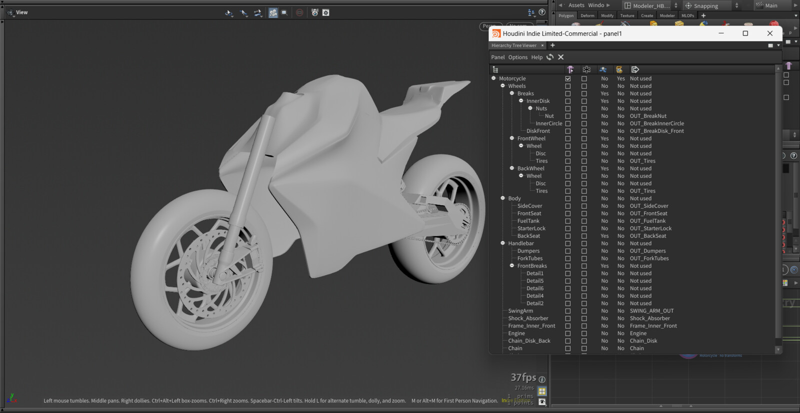Click the viewport help question mark icon

[x=542, y=12]
